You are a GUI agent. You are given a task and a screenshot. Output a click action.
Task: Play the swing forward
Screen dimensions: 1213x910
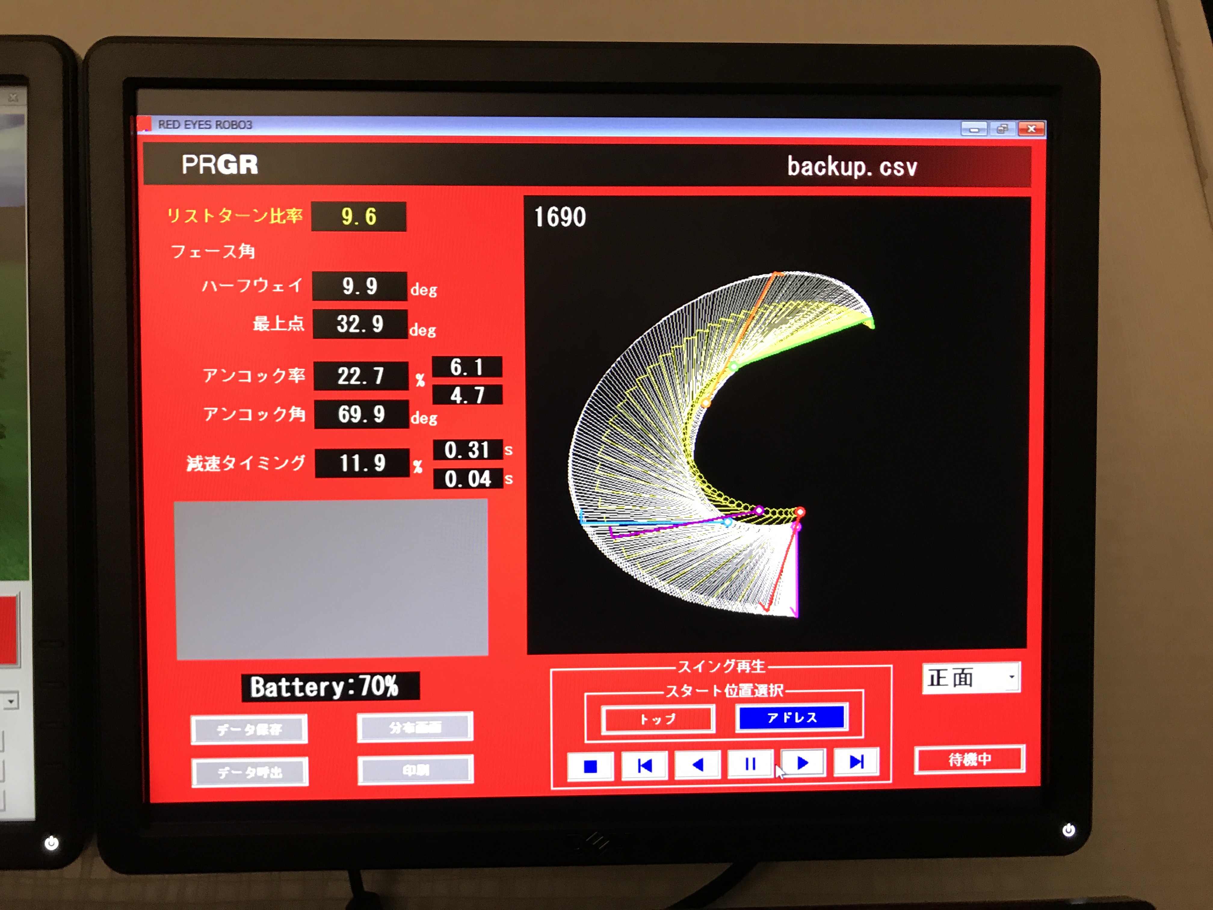tap(803, 763)
